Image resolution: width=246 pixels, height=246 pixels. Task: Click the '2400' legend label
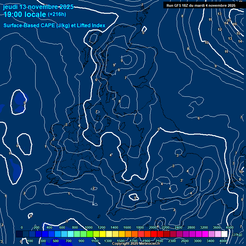coord(178,227)
